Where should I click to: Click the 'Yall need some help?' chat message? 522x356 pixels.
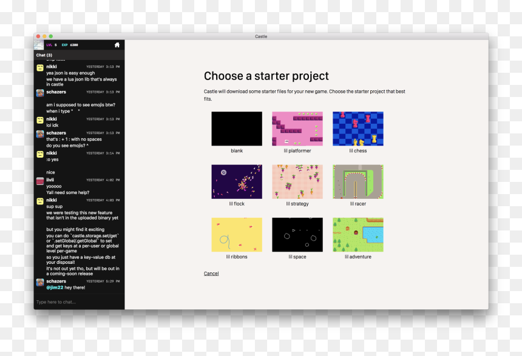[x=67, y=192]
